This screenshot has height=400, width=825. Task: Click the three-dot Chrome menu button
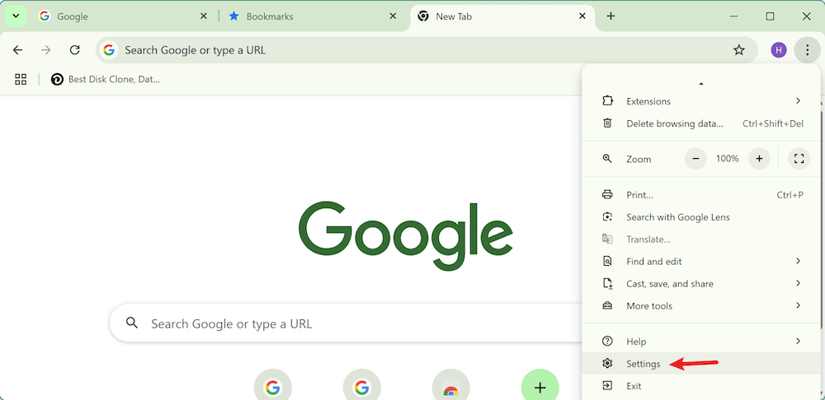pos(807,50)
